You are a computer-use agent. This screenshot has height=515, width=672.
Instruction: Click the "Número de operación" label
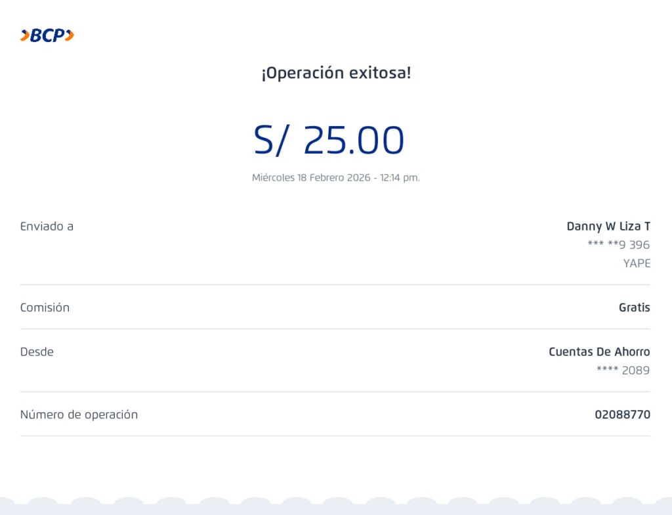point(79,415)
